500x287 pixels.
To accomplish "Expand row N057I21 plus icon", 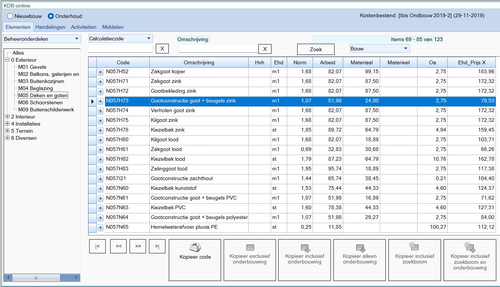I will [x=100, y=179].
